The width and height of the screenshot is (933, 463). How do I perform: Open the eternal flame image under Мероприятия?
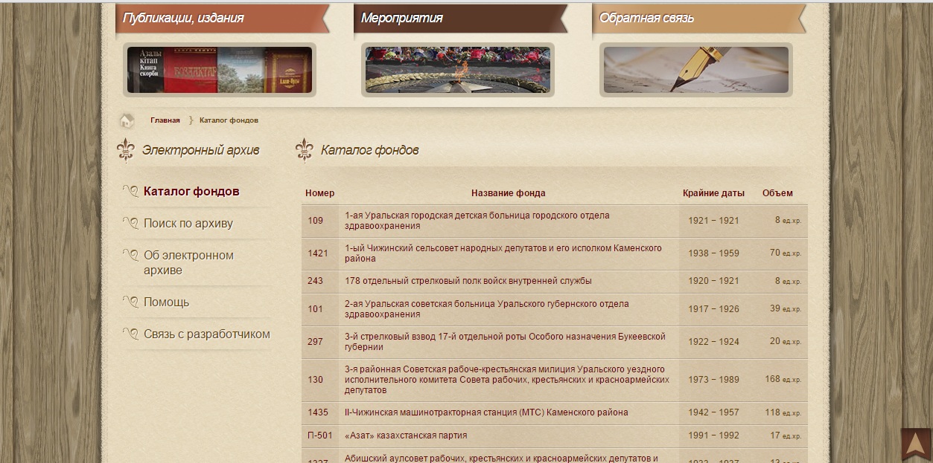[x=457, y=70]
